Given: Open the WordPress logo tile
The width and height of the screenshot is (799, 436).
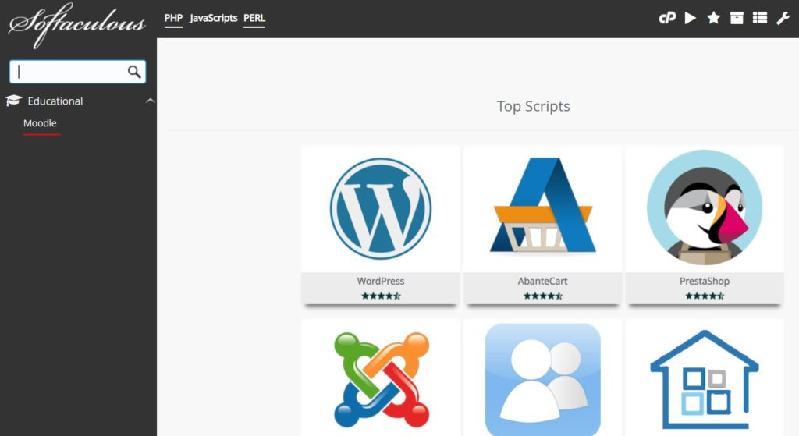Looking at the screenshot, I should coord(381,209).
